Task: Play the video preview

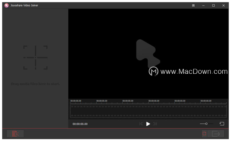Action: 148,124
